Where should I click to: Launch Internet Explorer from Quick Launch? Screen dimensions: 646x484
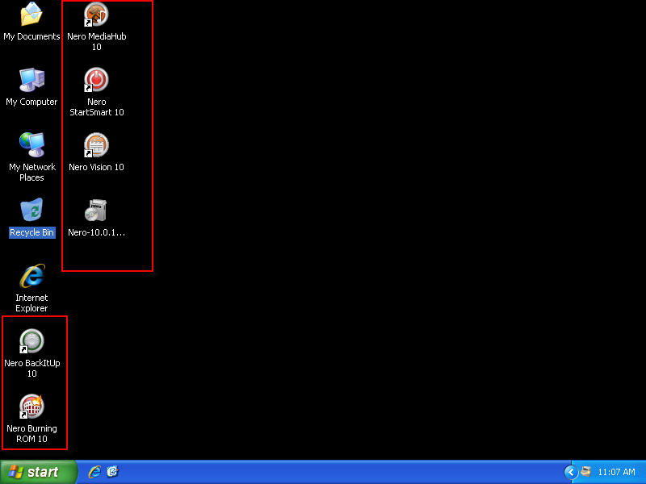(94, 472)
